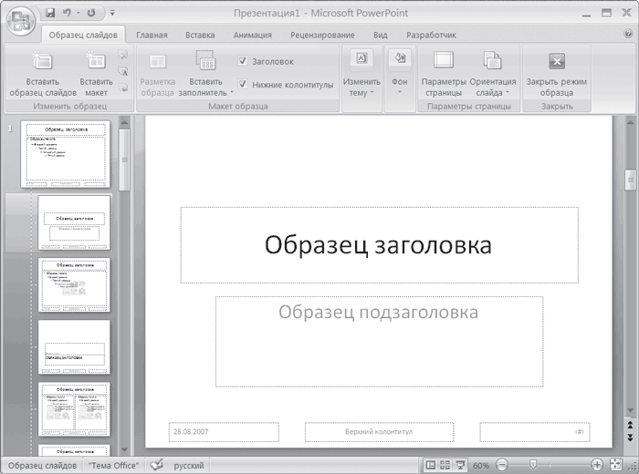Switch to the Вид tab

(381, 35)
